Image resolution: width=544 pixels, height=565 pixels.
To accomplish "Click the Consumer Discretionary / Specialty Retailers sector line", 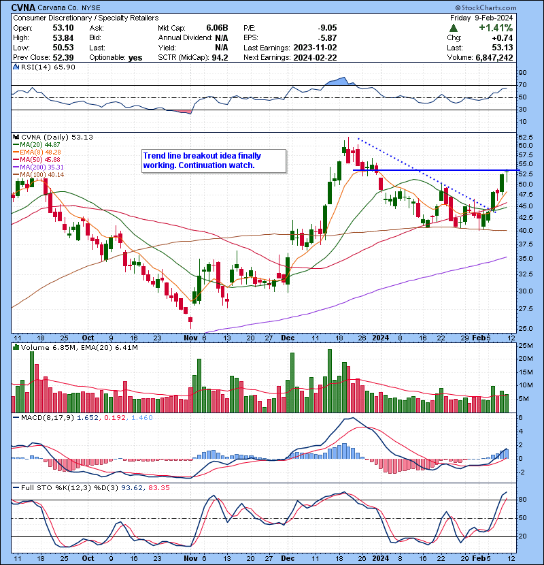I will 86,18.
